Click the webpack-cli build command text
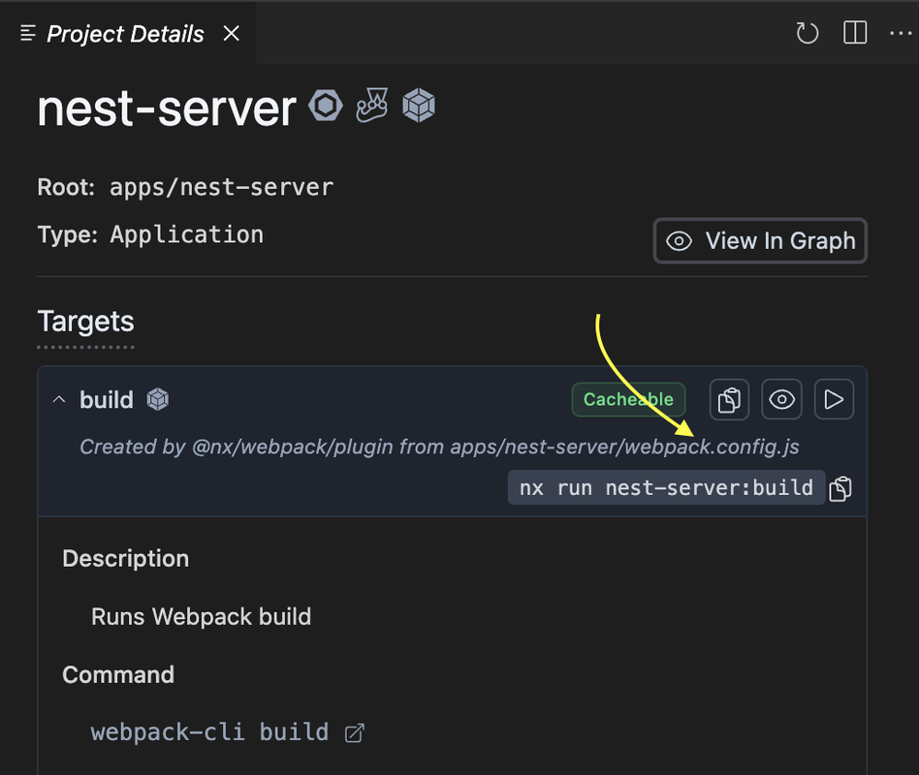 209,732
